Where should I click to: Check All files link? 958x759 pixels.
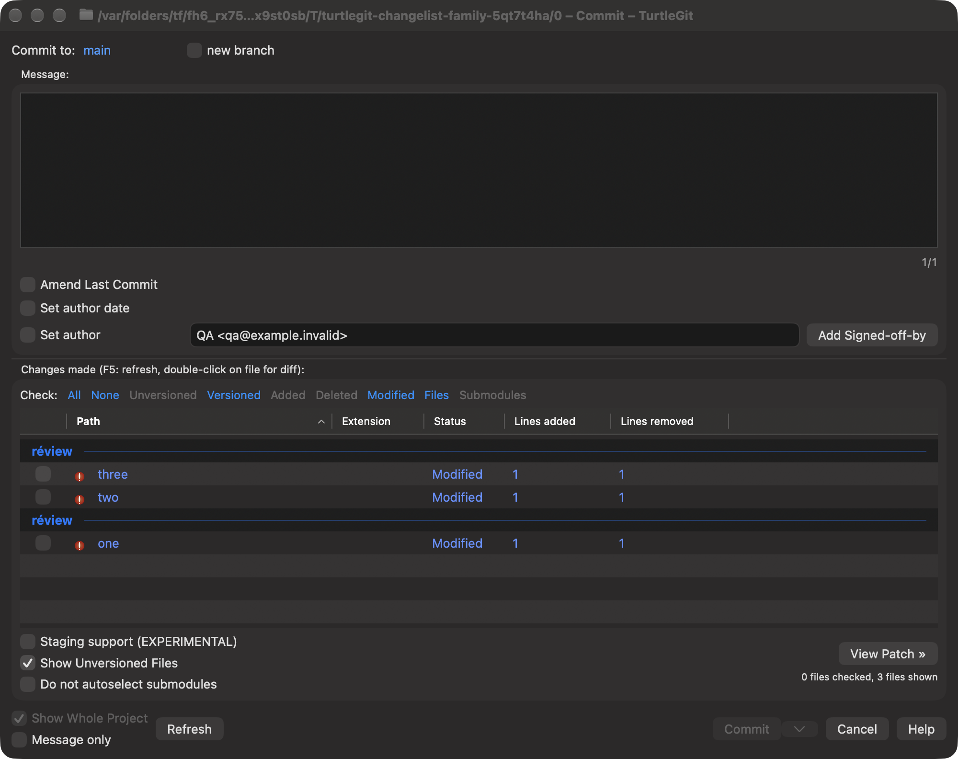point(74,395)
